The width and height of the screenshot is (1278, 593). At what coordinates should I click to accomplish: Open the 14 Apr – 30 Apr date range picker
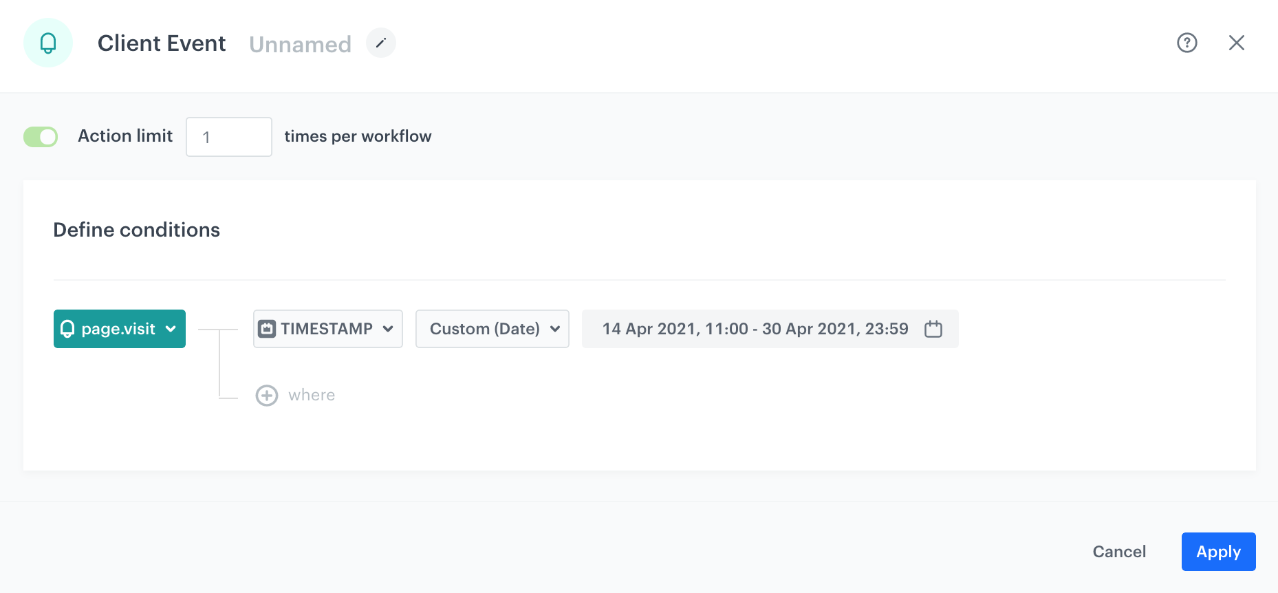point(755,329)
